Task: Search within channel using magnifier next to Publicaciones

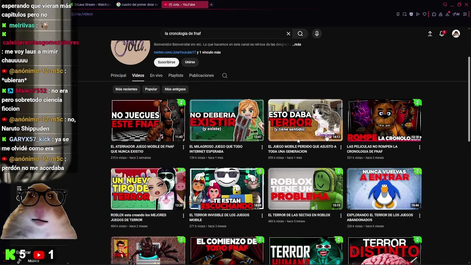Action: pos(224,75)
